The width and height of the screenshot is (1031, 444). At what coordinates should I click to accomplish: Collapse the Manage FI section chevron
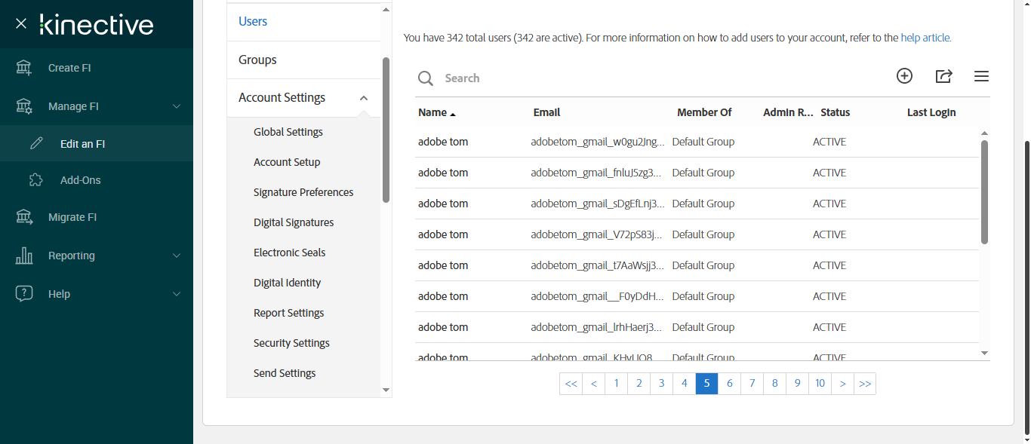click(x=177, y=106)
